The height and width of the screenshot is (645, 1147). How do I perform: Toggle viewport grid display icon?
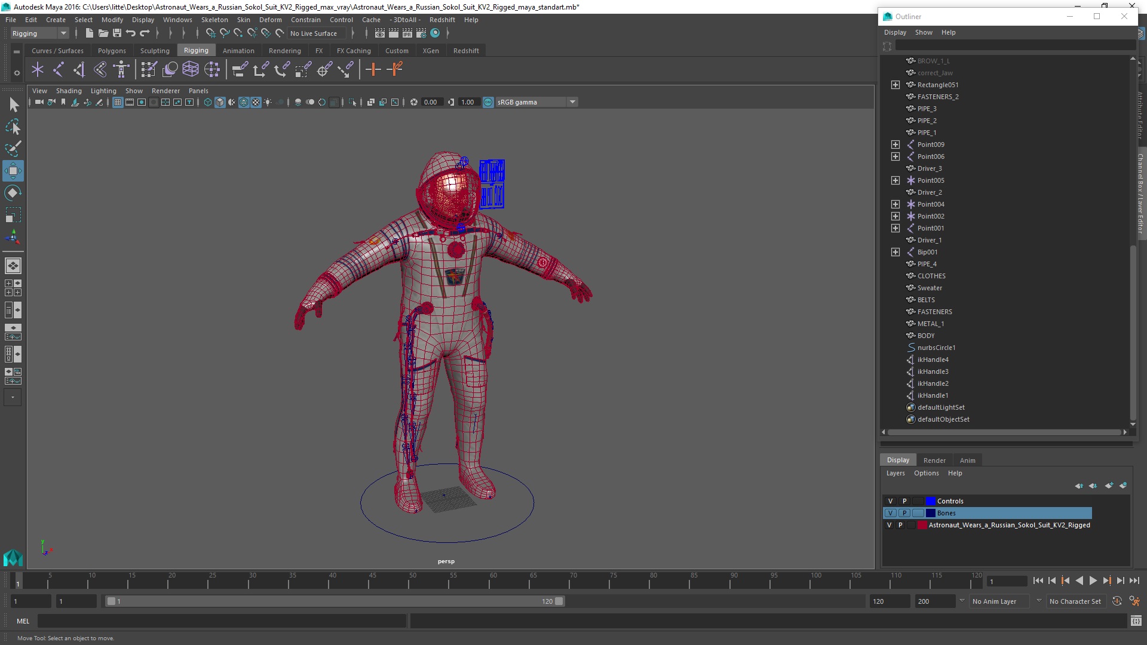[118, 102]
